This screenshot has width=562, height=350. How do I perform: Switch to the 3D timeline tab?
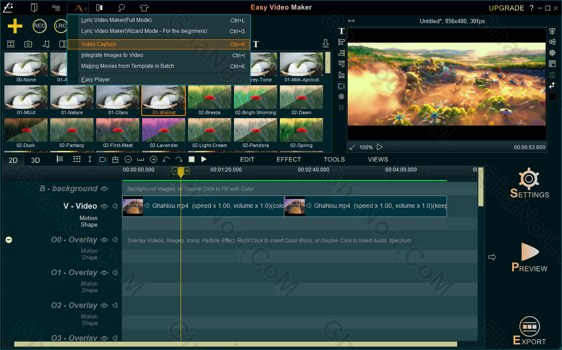pos(35,160)
